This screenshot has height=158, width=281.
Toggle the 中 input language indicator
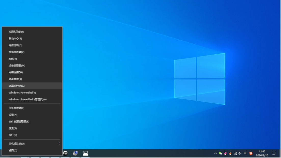click(x=245, y=153)
